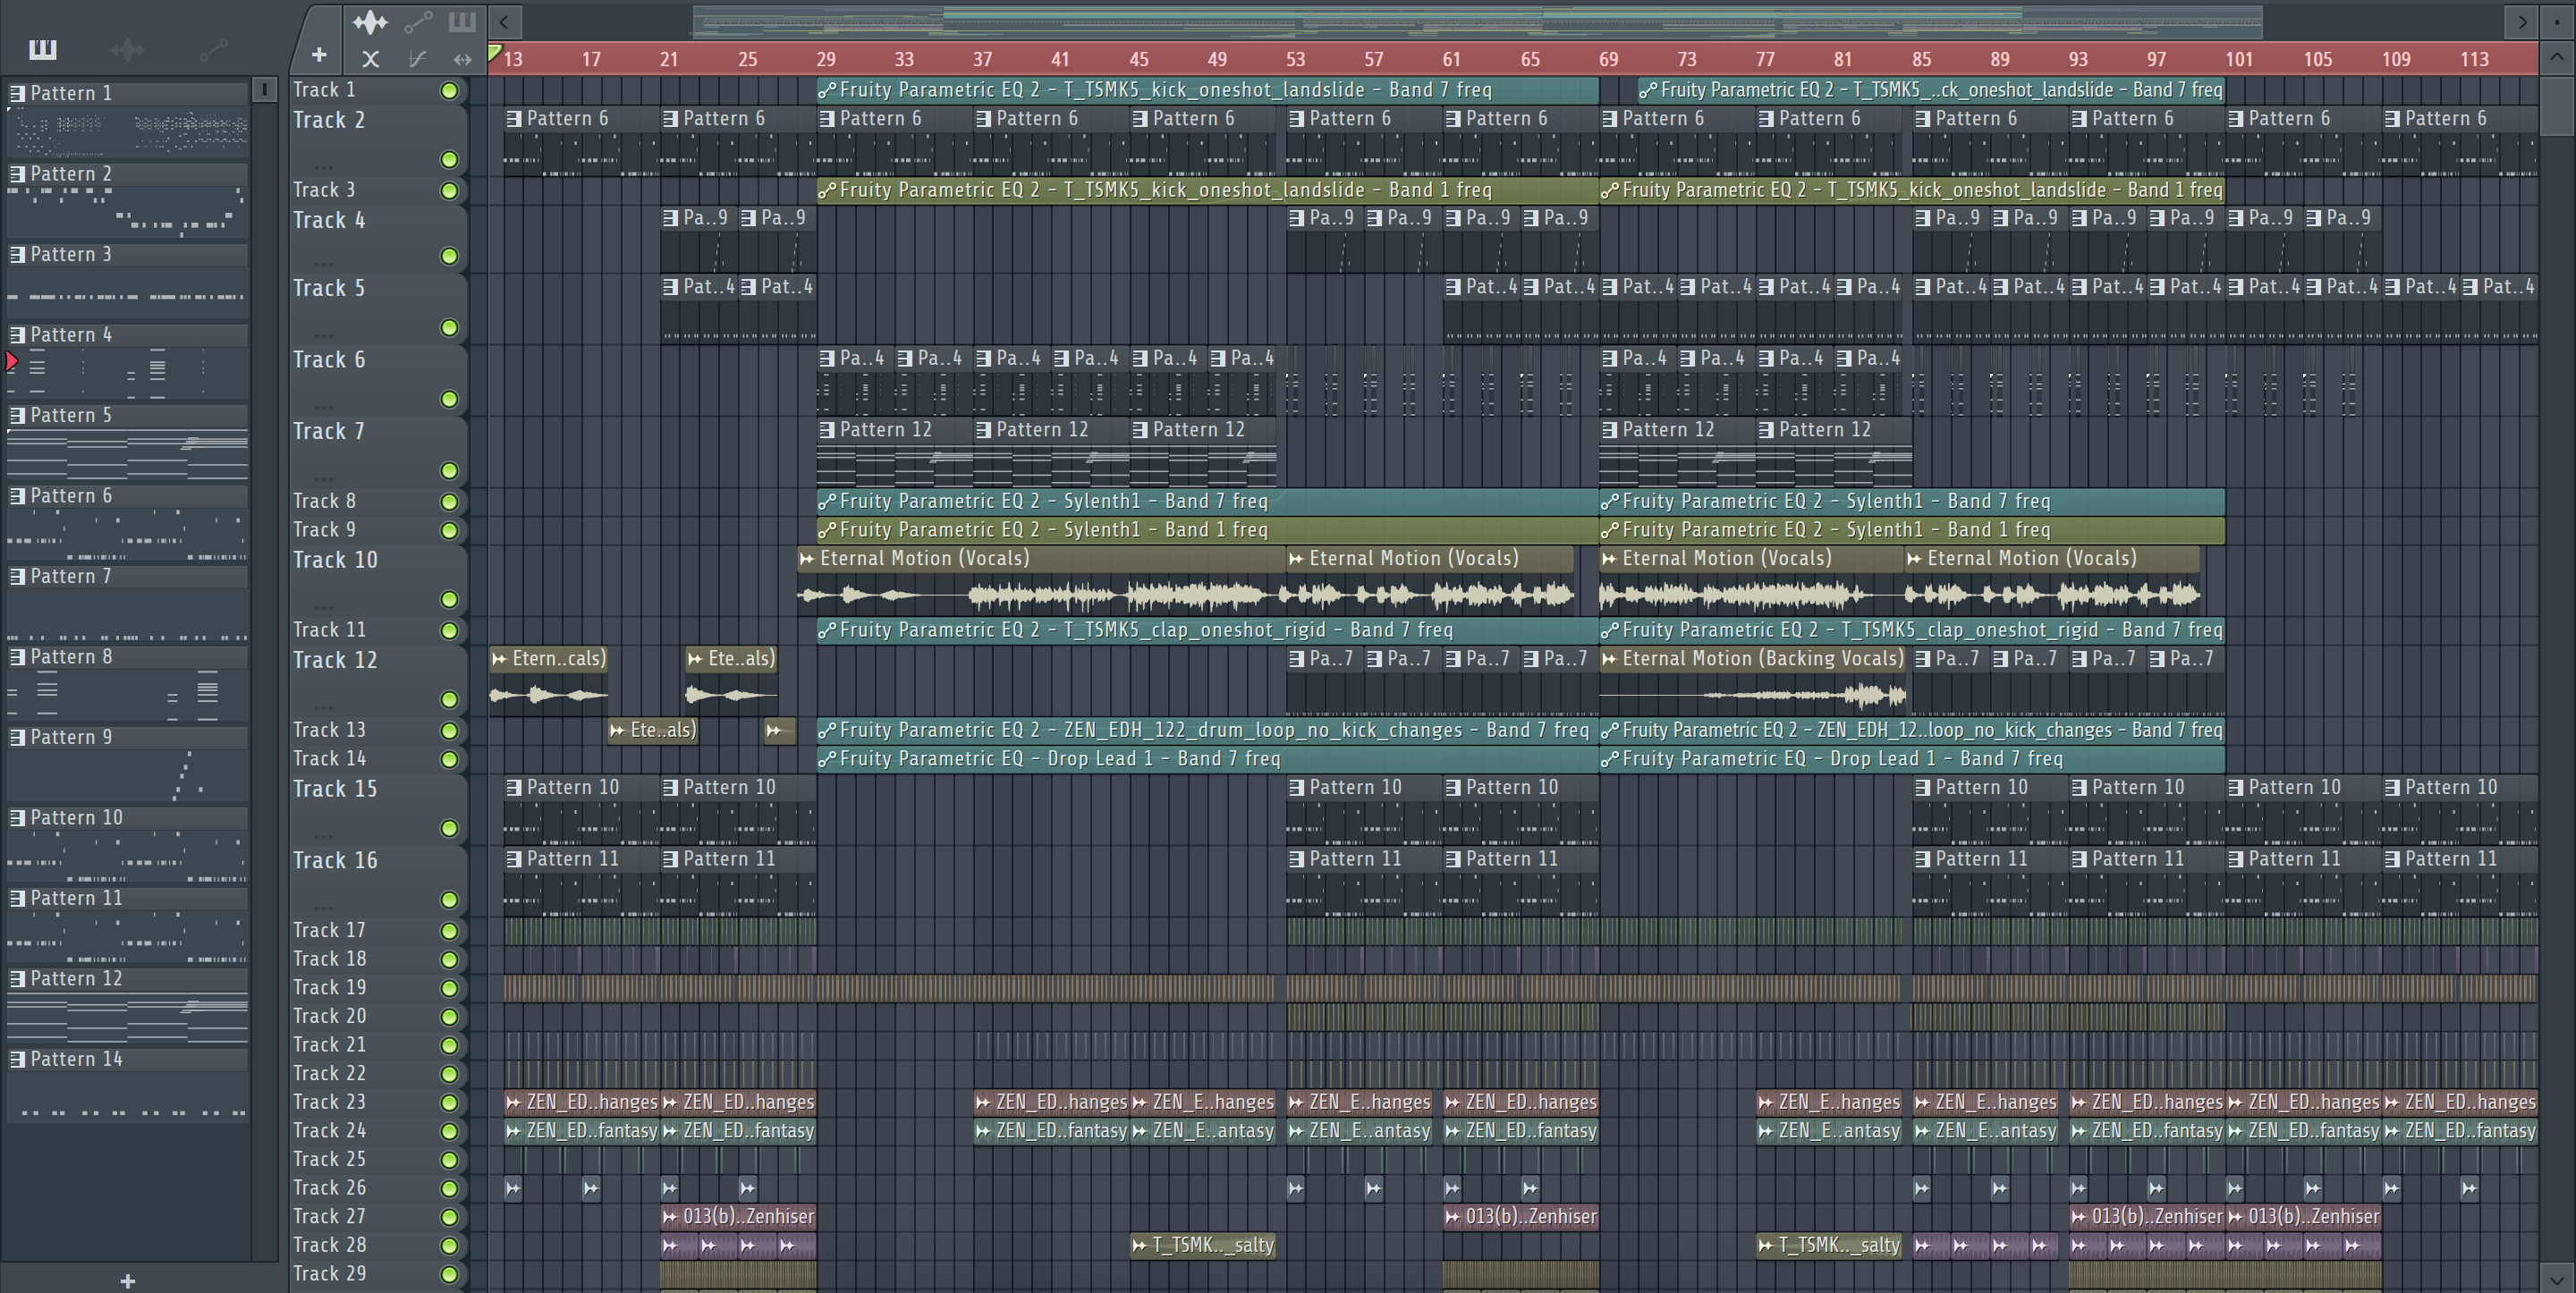
Task: Click the first Pattern 10 clip on Track 15
Action: [x=581, y=810]
